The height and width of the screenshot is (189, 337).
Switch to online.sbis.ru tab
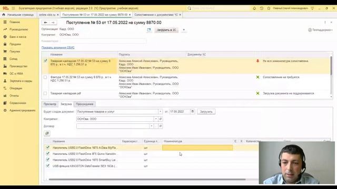(x=47, y=15)
